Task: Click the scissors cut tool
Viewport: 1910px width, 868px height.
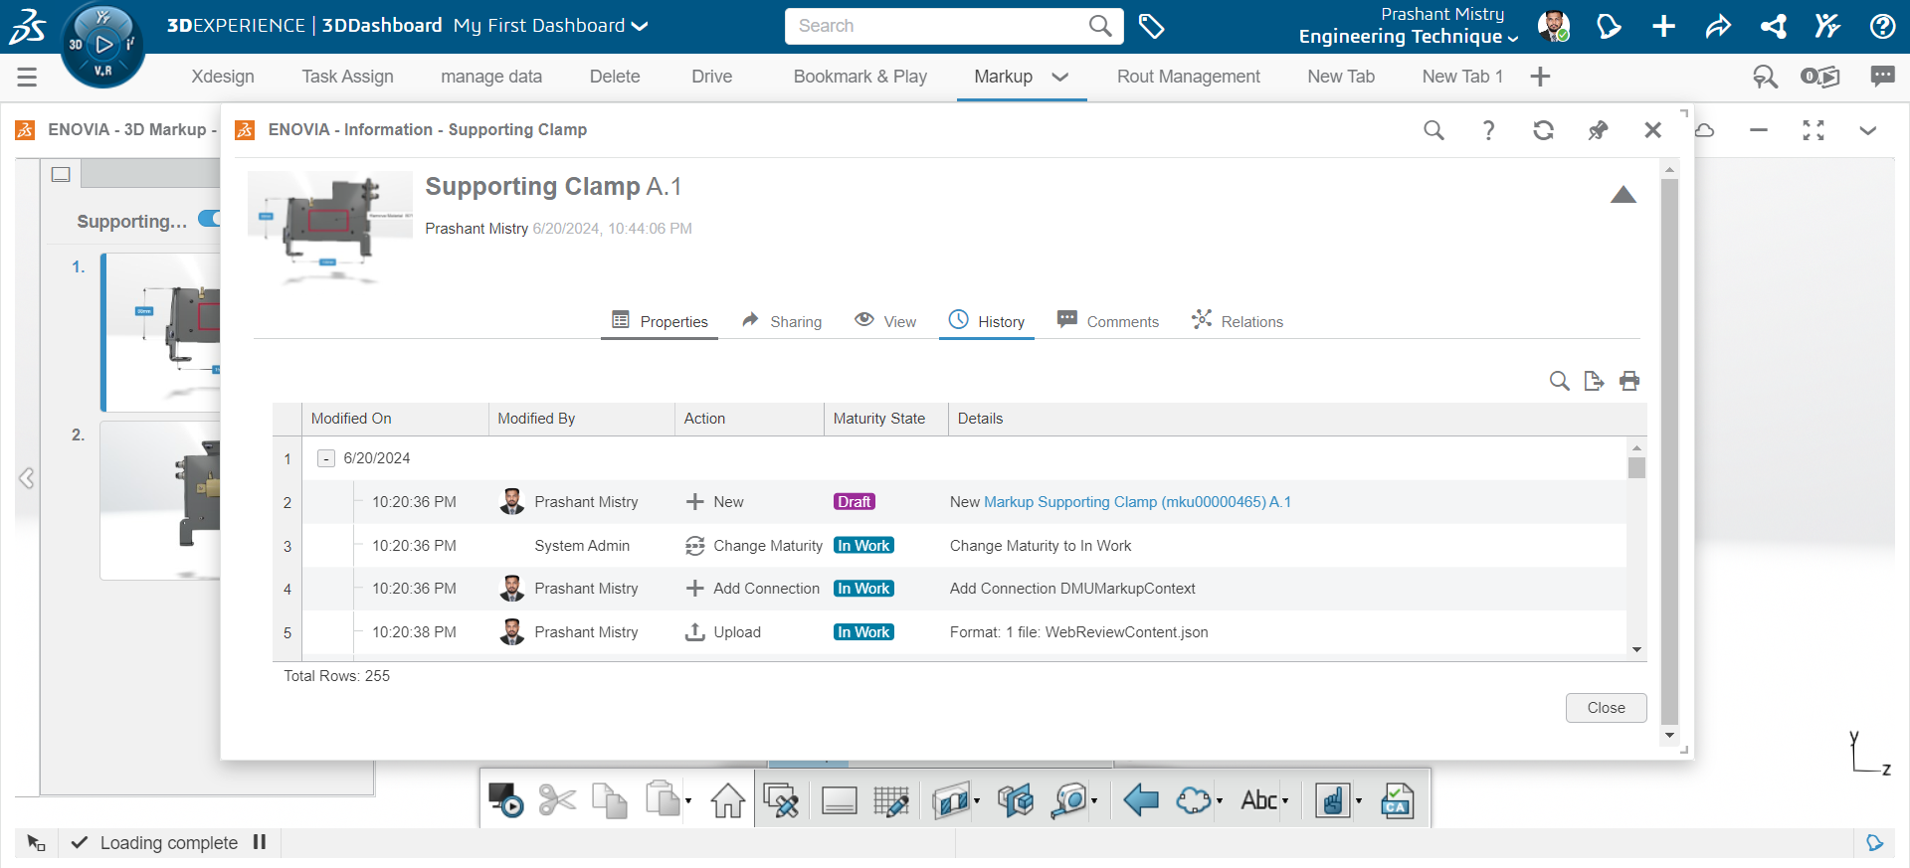Action: (x=557, y=799)
